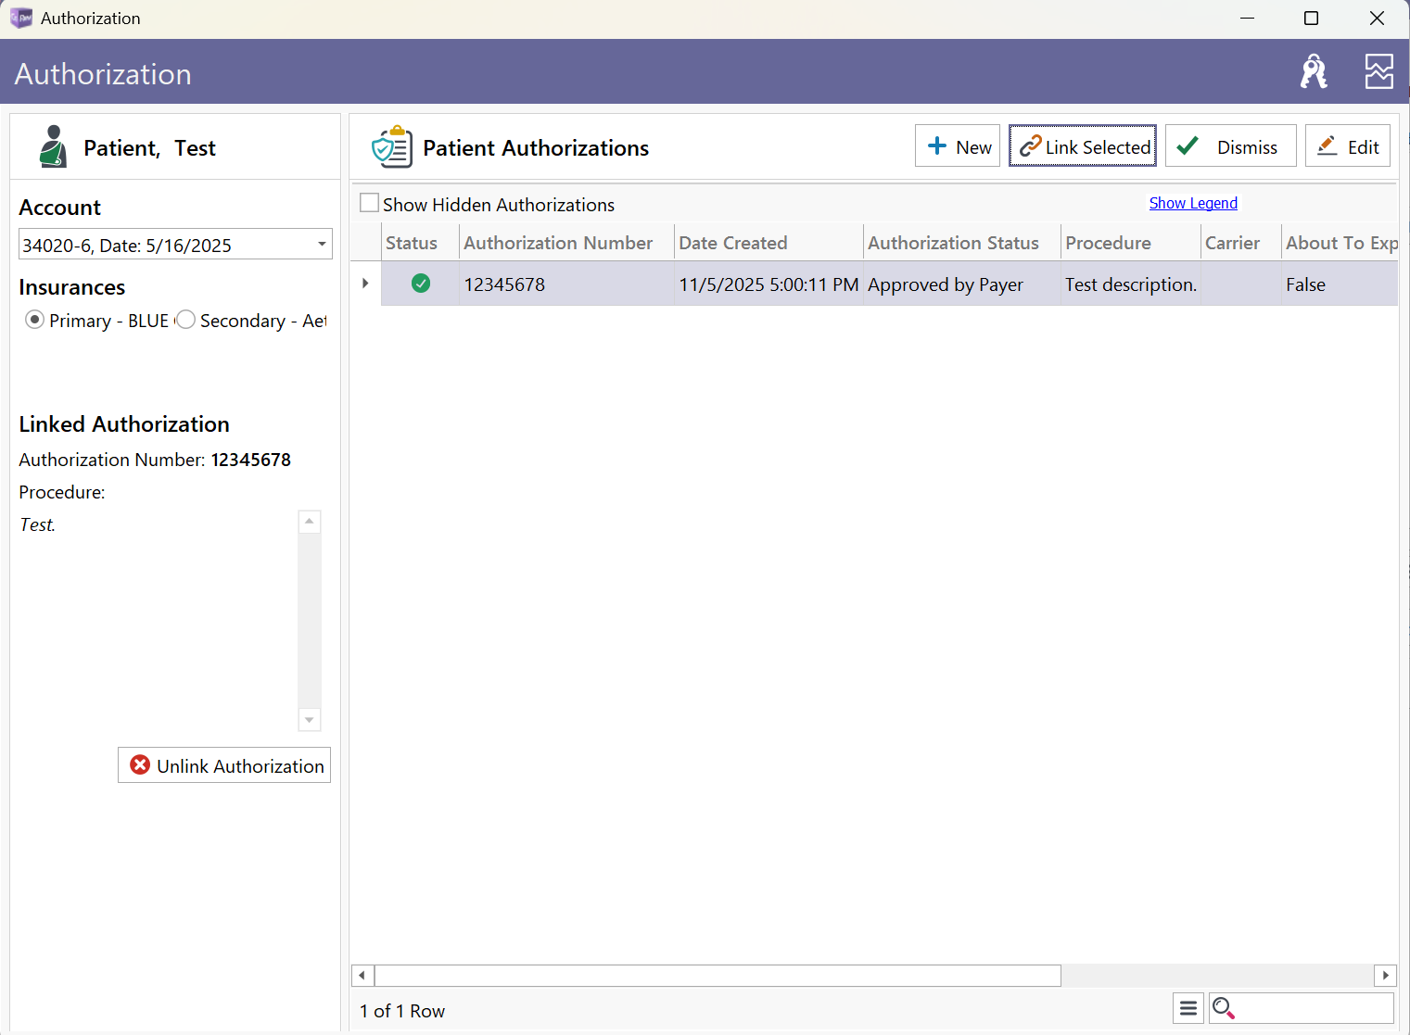Select Primary - BLUE insurance radio button

point(35,320)
